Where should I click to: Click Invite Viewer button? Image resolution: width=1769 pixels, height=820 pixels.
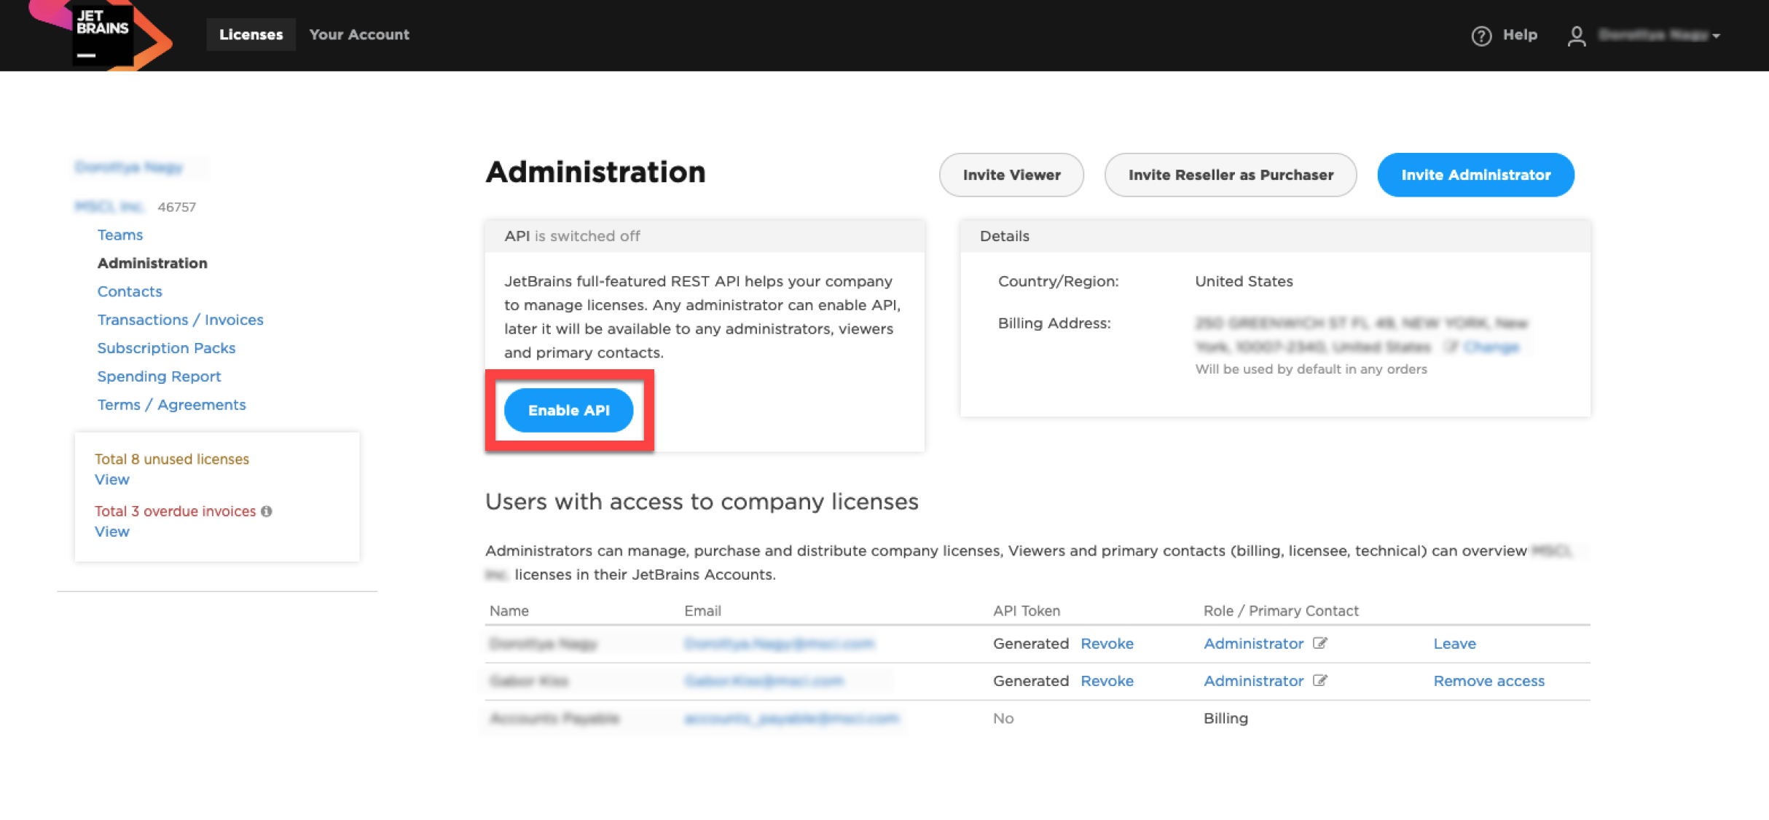pyautogui.click(x=1011, y=175)
